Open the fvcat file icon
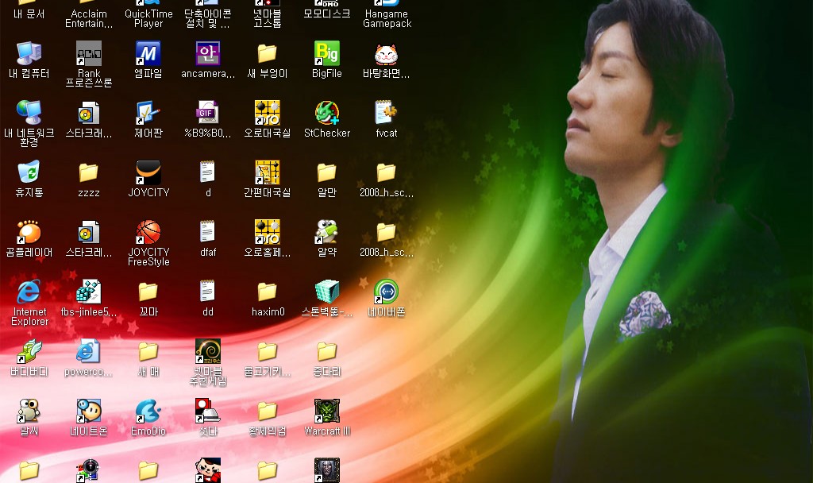The height and width of the screenshot is (483, 813). (x=387, y=113)
